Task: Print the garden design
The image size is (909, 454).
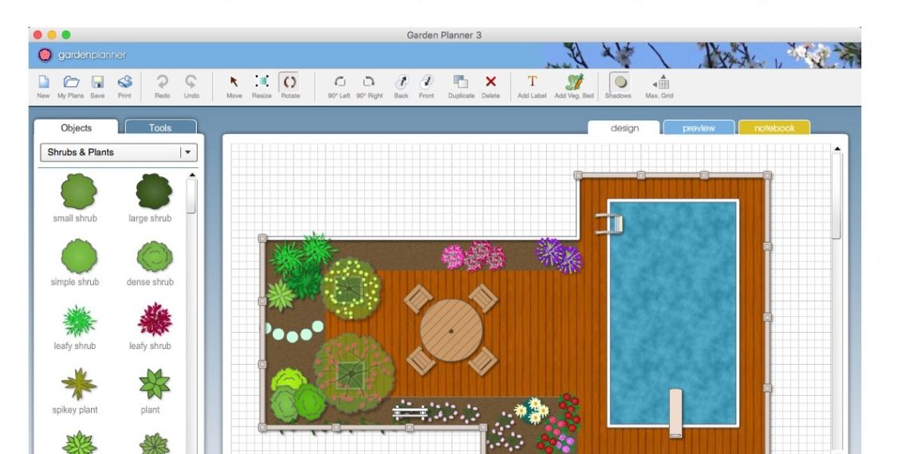Action: pos(124,83)
